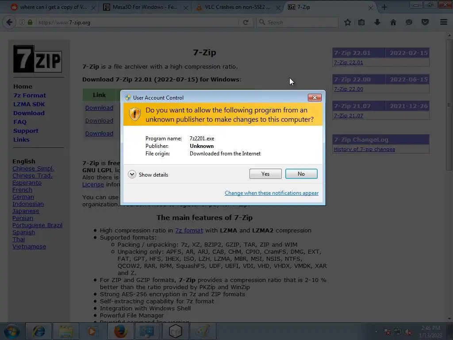Viewport: 453px width, 340px height.
Task: Open the 7-Zip 22.01 news link
Action: point(349,62)
